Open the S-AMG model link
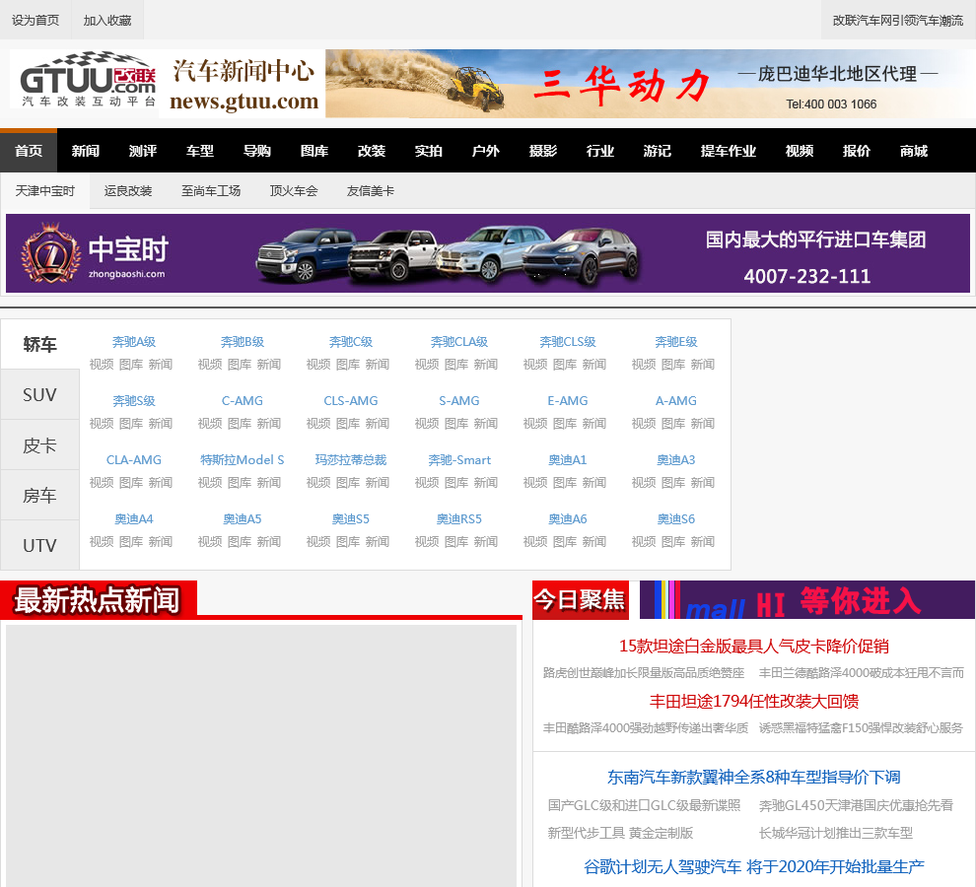The image size is (976, 887). click(459, 401)
